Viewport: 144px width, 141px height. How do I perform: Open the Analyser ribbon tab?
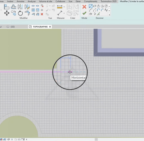point(31,2)
